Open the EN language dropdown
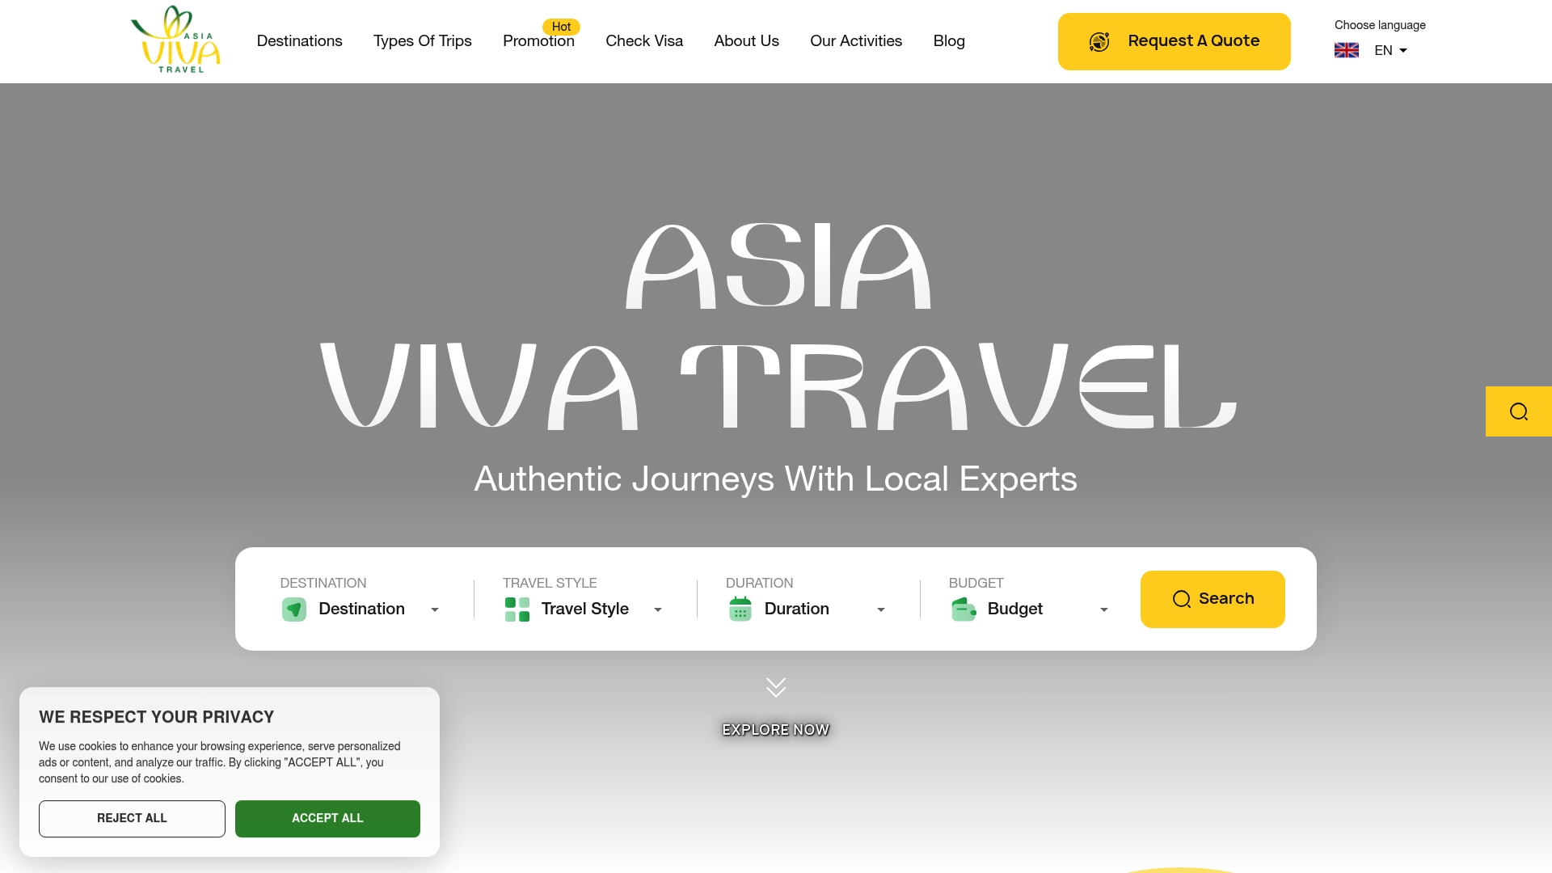This screenshot has height=873, width=1552. (x=1390, y=50)
